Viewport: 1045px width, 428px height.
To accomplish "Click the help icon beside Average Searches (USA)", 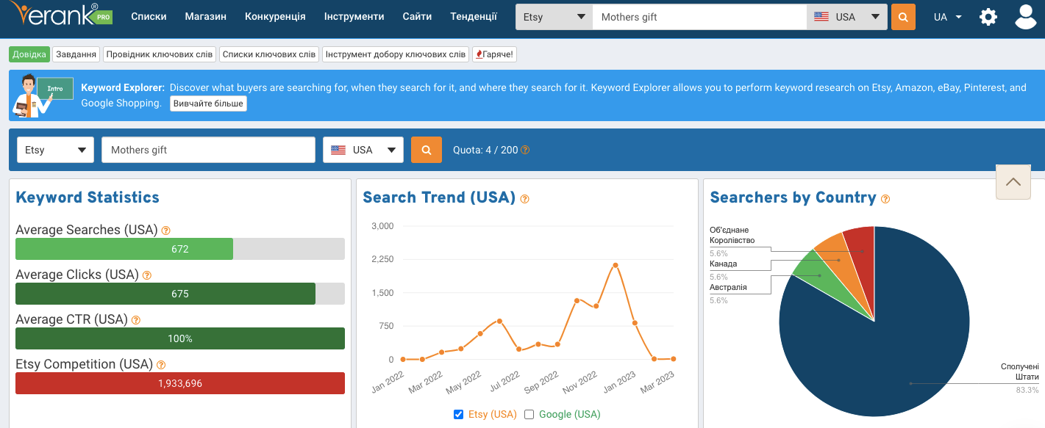I will point(165,231).
